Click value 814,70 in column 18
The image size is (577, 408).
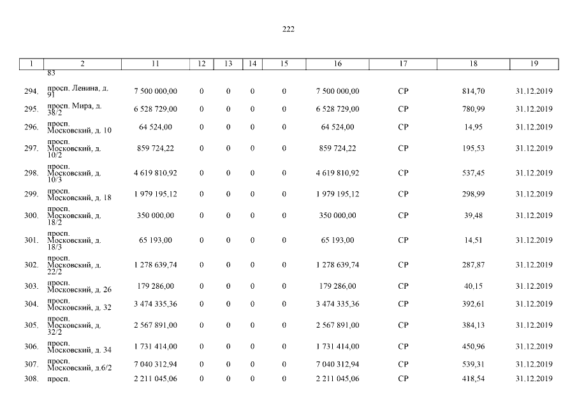[473, 91]
